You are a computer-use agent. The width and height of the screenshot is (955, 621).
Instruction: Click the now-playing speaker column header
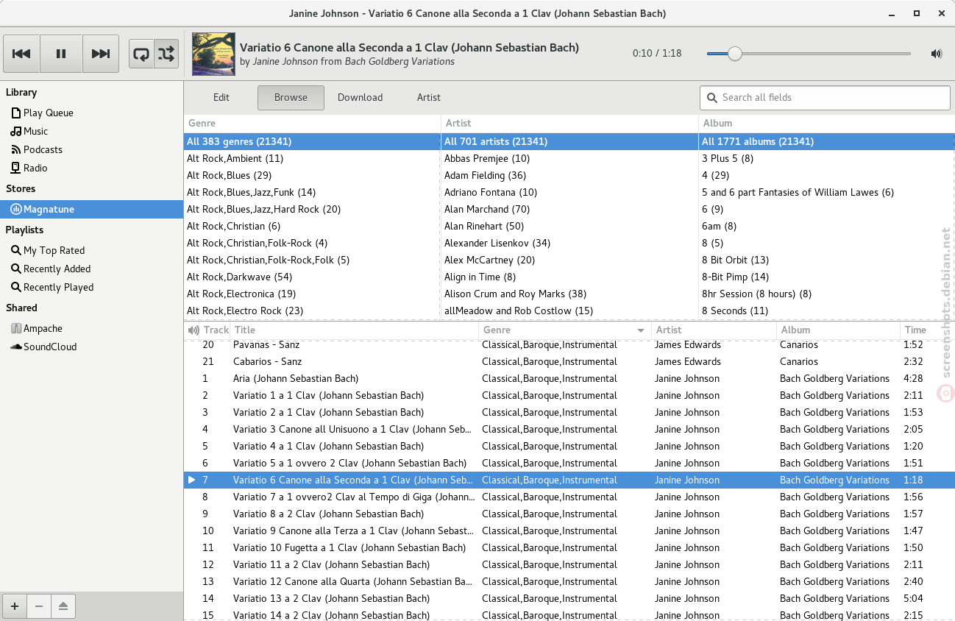click(x=194, y=330)
